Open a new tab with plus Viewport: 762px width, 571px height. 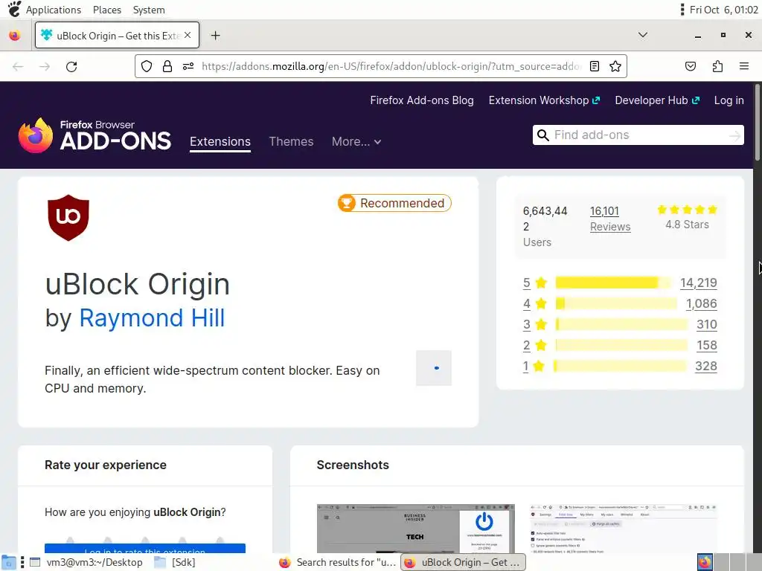click(215, 36)
